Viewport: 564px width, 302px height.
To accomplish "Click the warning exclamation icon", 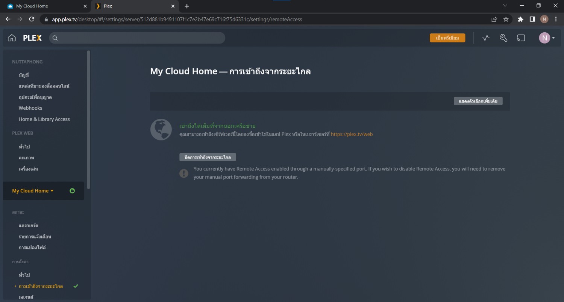I will pos(184,173).
